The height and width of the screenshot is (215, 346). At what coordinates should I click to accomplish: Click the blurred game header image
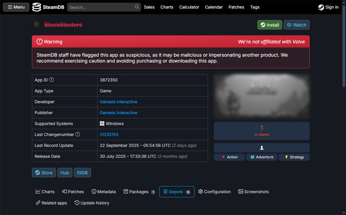pyautogui.click(x=262, y=97)
